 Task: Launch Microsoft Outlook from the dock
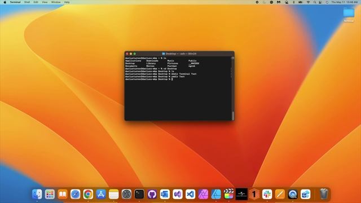coord(165,194)
